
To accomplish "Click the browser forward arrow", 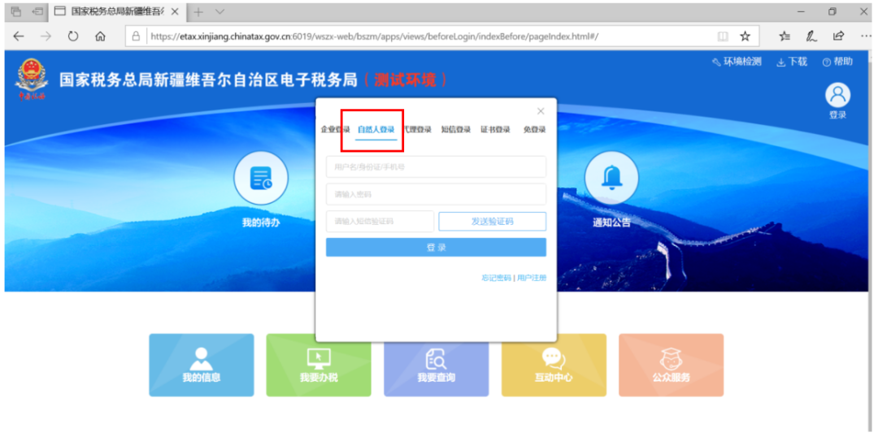I will point(46,37).
